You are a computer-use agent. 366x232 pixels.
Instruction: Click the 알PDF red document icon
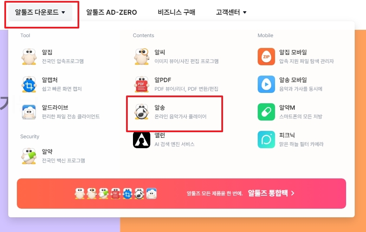click(x=142, y=84)
